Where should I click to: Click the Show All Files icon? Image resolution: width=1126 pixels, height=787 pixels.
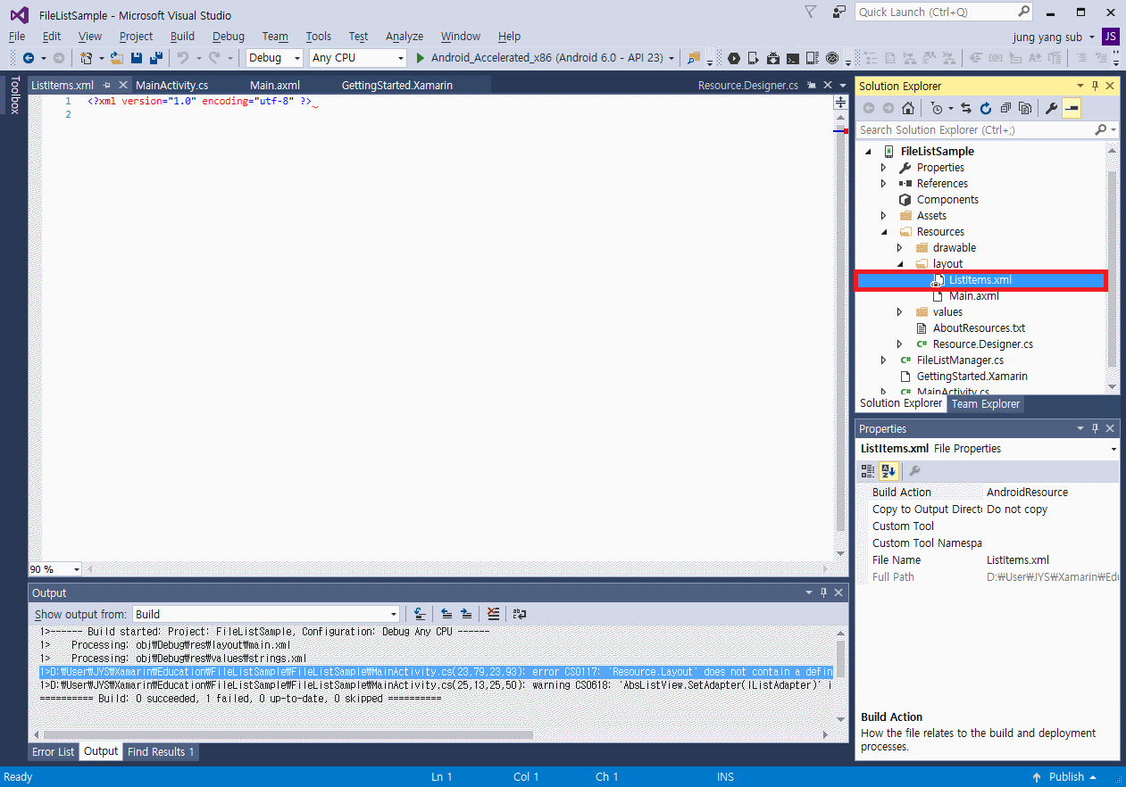[x=1025, y=108]
